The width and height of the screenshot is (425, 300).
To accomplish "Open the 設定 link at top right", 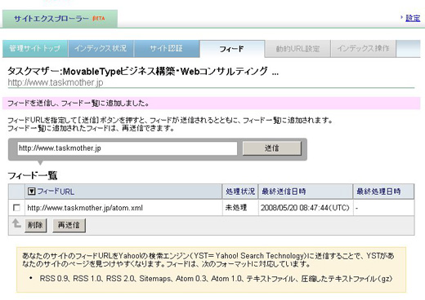I will click(x=413, y=18).
